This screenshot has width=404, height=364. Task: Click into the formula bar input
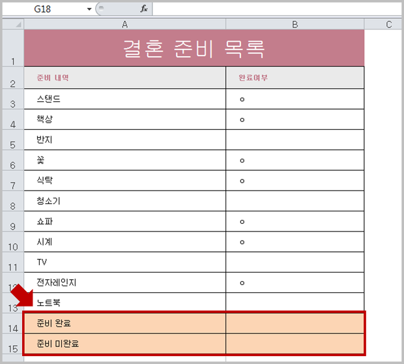coord(276,9)
